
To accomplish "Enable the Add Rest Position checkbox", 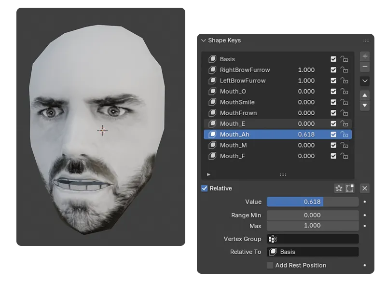I will (x=270, y=265).
